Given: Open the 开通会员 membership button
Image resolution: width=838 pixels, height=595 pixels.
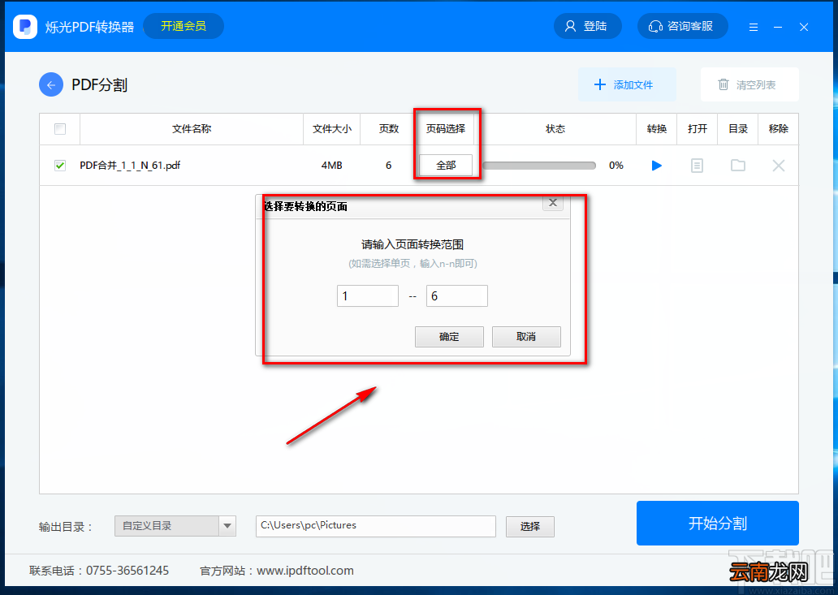Looking at the screenshot, I should pyautogui.click(x=184, y=26).
